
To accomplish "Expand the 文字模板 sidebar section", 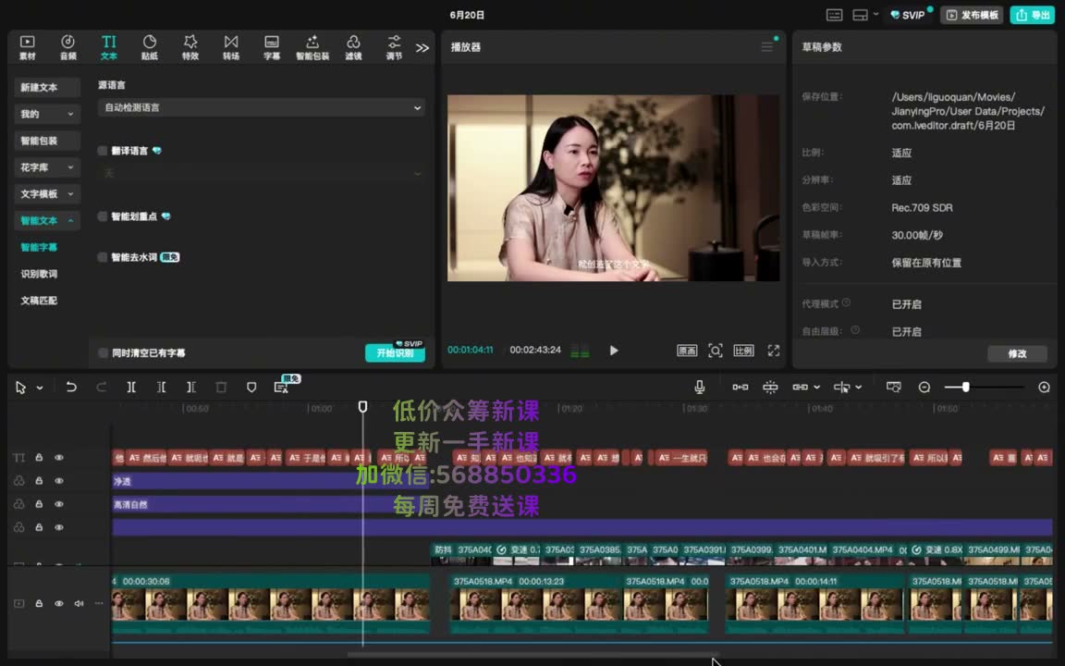I will (x=47, y=193).
